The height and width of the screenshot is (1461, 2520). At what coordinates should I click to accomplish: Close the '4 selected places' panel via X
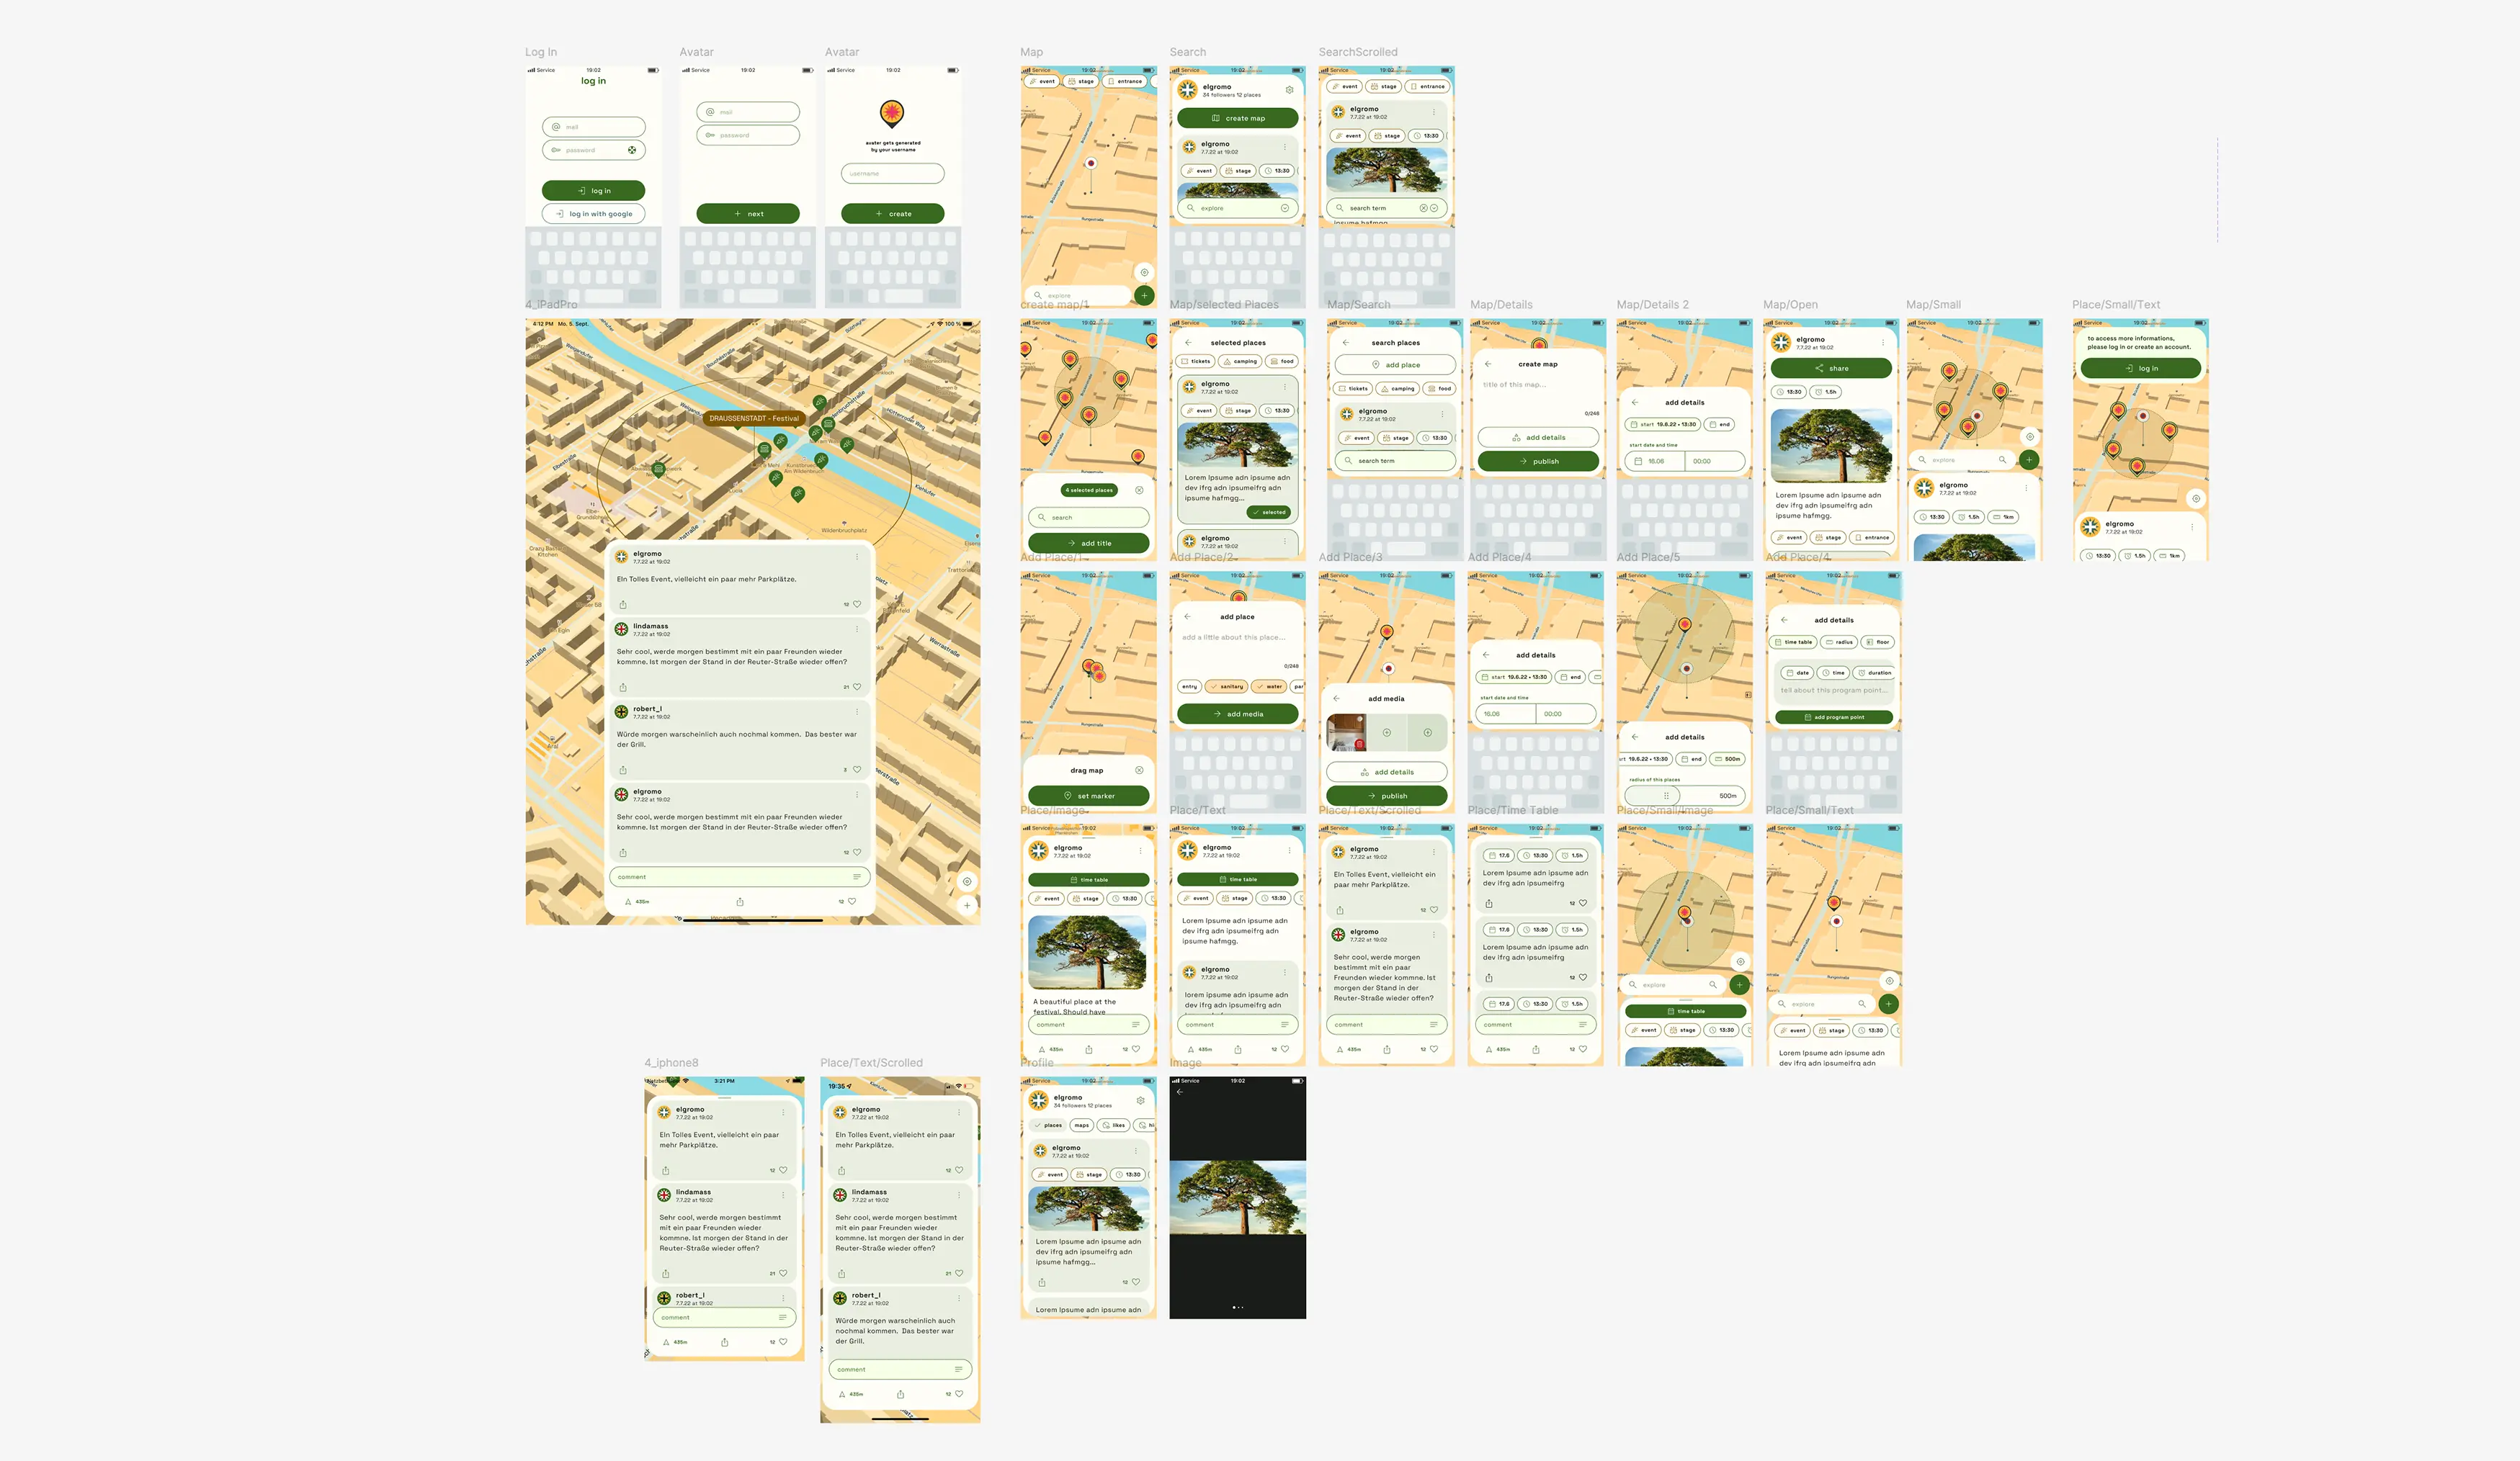[1139, 490]
